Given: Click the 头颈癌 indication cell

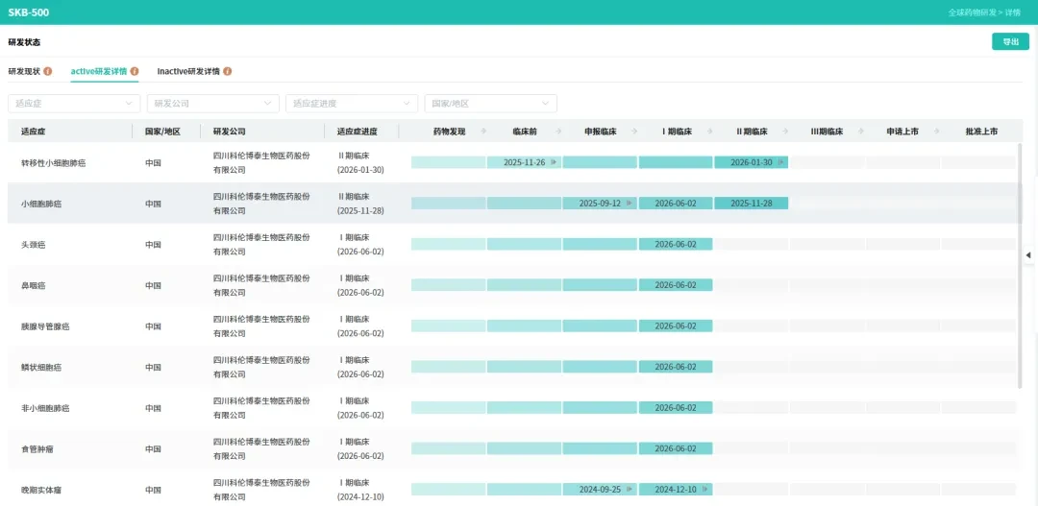Looking at the screenshot, I should click(33, 245).
